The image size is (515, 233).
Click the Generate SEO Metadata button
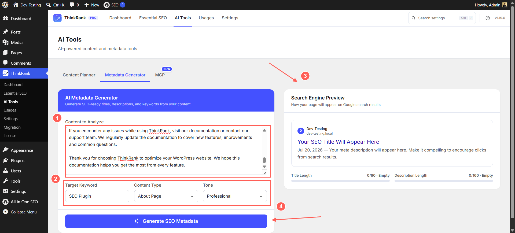pyautogui.click(x=166, y=221)
